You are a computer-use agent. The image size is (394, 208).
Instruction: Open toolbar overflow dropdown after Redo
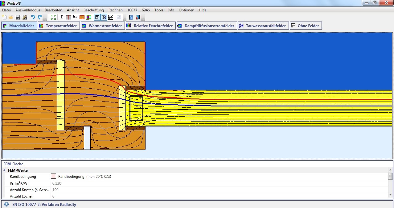45,18
